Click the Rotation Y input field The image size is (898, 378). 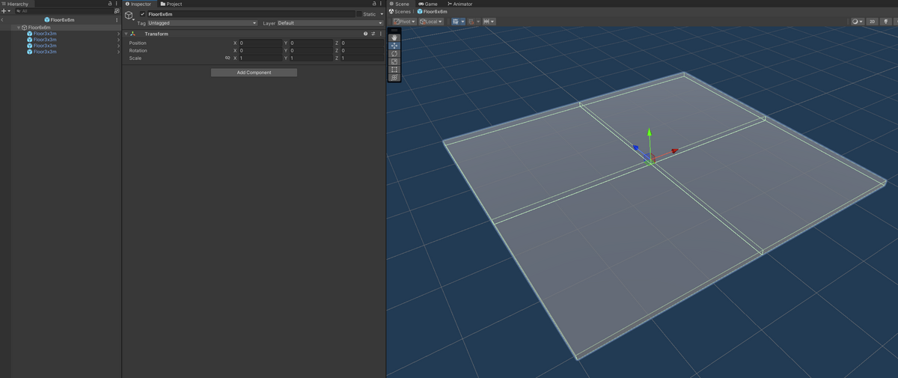(x=311, y=50)
